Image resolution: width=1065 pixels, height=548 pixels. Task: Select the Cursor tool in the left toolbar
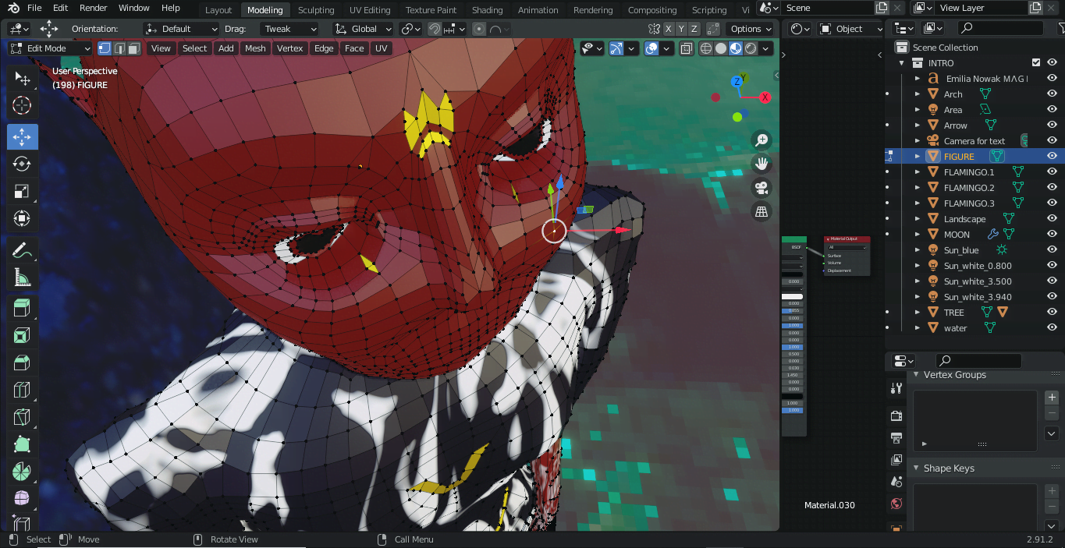click(x=22, y=105)
